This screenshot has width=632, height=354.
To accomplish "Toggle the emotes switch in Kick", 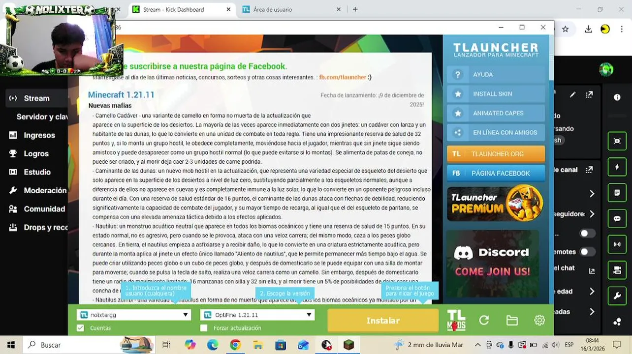I will 587,252.
